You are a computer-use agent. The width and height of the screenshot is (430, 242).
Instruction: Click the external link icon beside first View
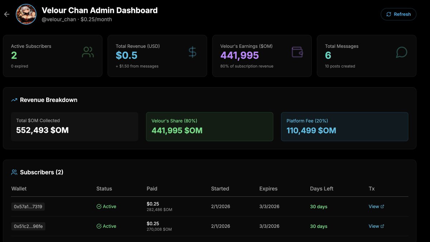click(x=383, y=206)
